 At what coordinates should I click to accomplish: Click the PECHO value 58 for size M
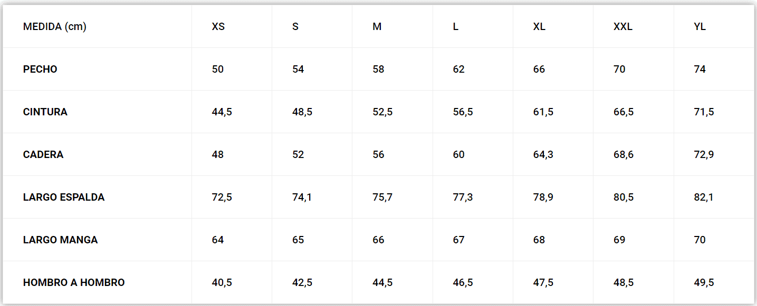point(378,70)
